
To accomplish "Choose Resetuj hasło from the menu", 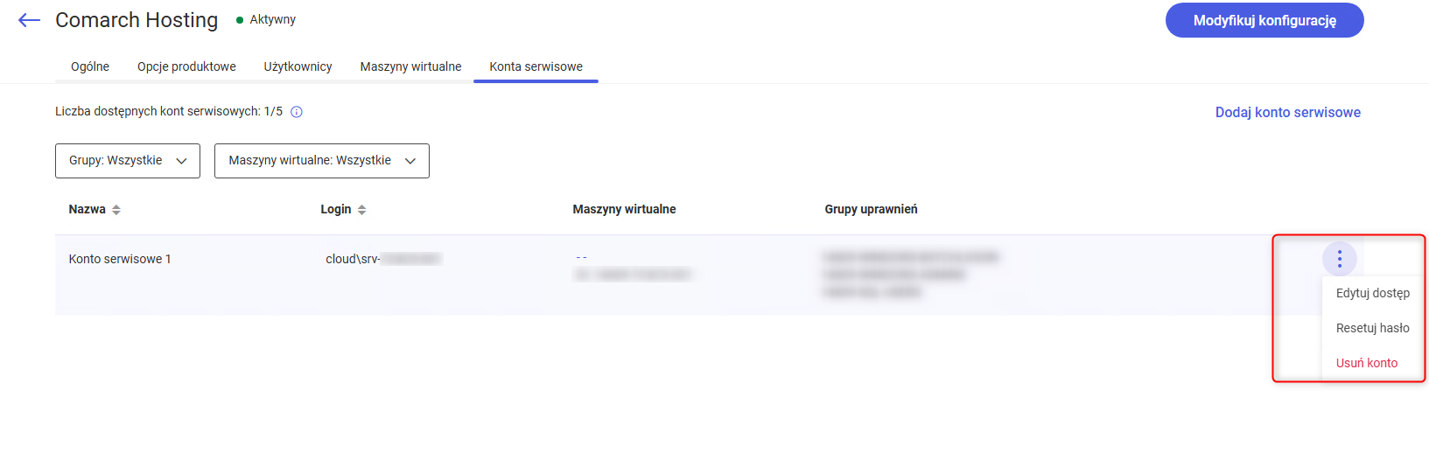I will pyautogui.click(x=1372, y=328).
